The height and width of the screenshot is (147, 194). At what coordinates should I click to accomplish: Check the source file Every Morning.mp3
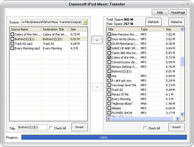[12, 48]
